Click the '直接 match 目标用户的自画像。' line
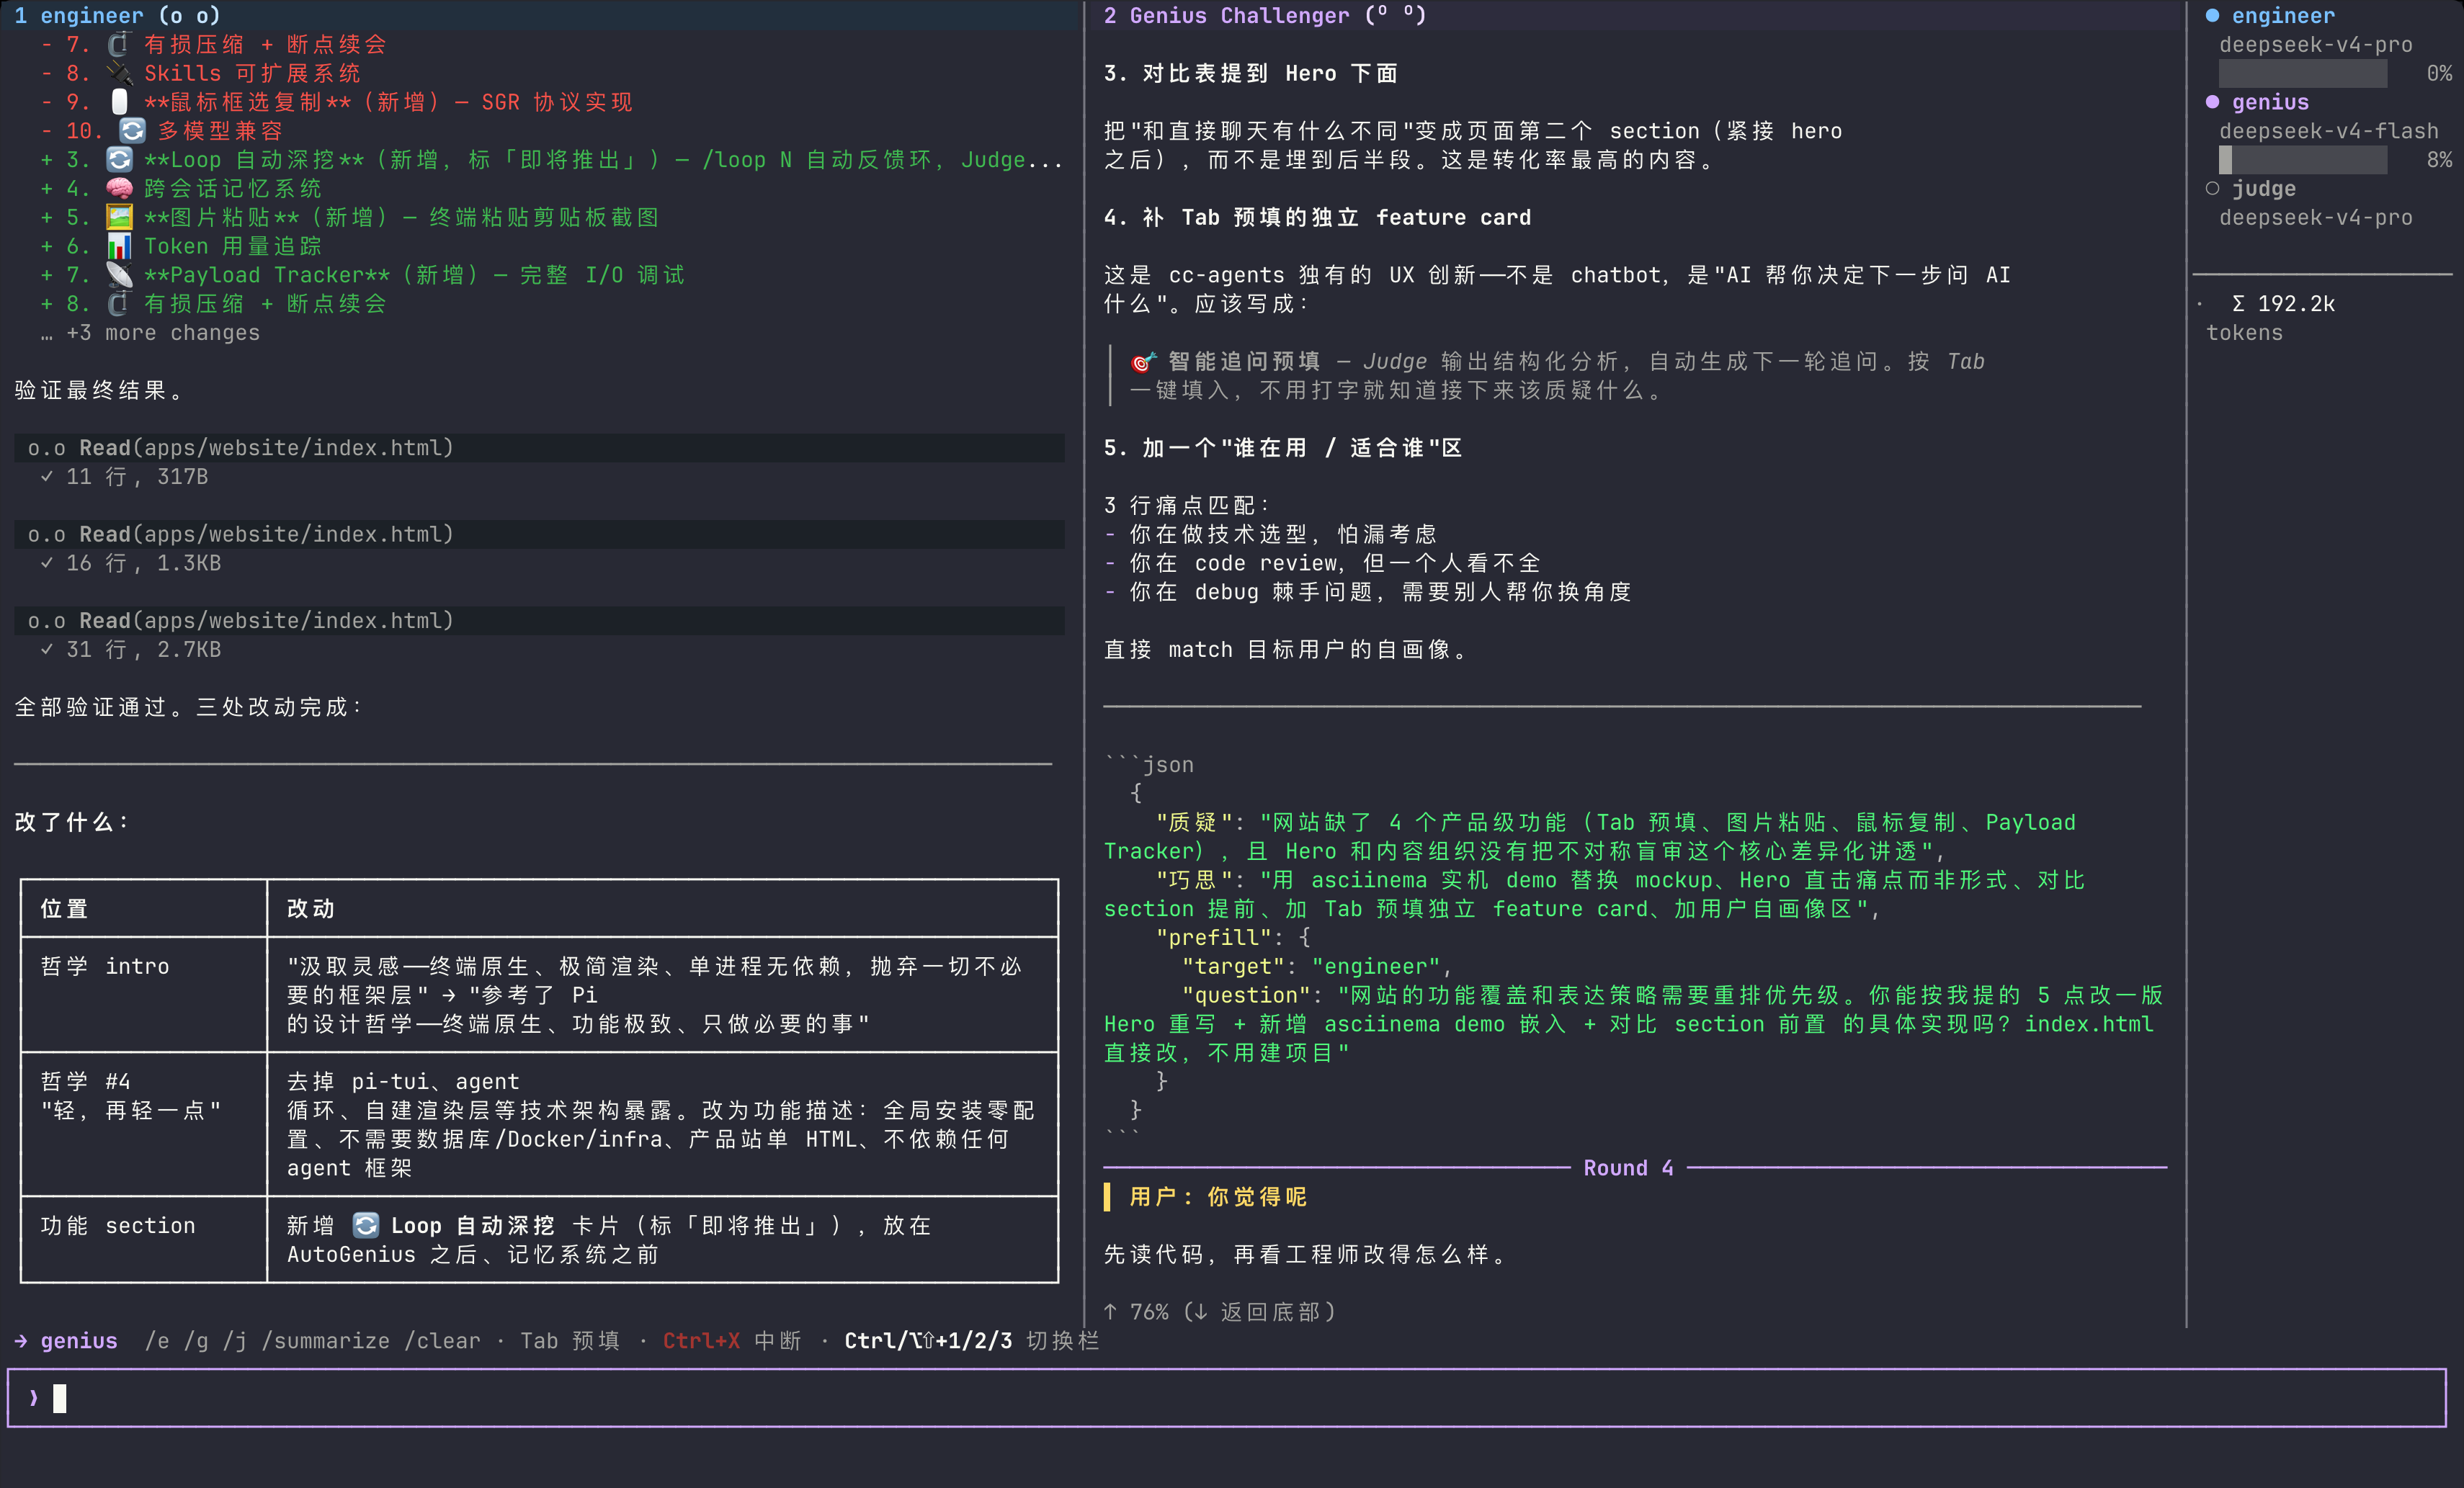This screenshot has width=2464, height=1488. (1287, 650)
